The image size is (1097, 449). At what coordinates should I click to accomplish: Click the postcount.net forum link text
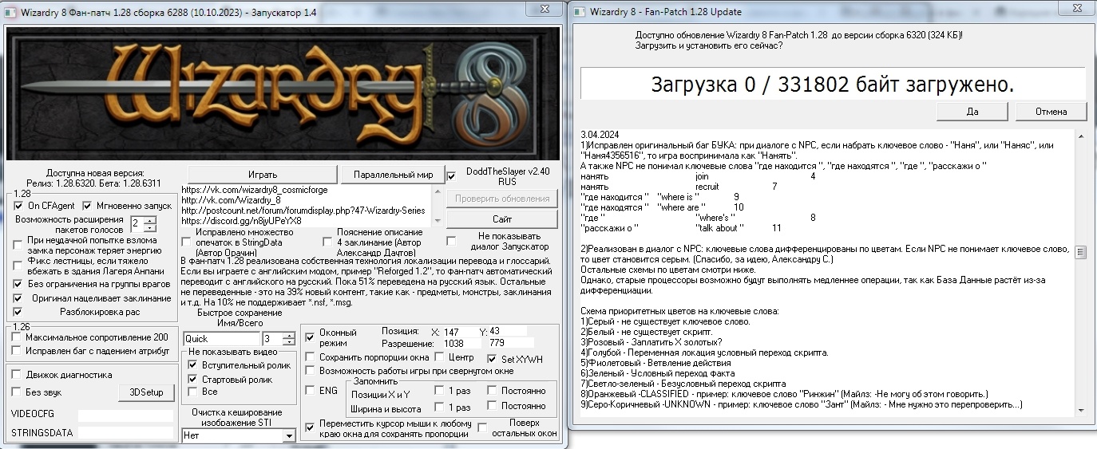303,211
